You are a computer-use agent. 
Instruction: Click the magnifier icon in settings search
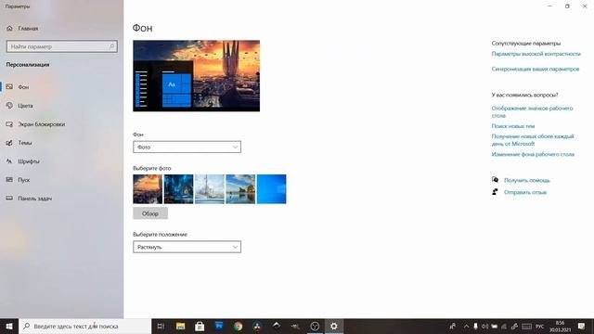[111, 46]
